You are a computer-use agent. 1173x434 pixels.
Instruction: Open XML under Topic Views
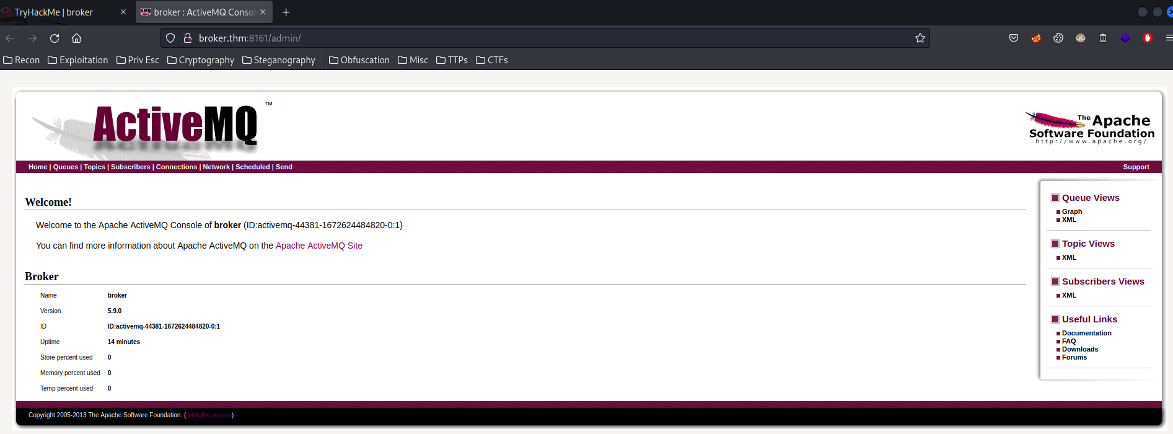click(x=1069, y=257)
